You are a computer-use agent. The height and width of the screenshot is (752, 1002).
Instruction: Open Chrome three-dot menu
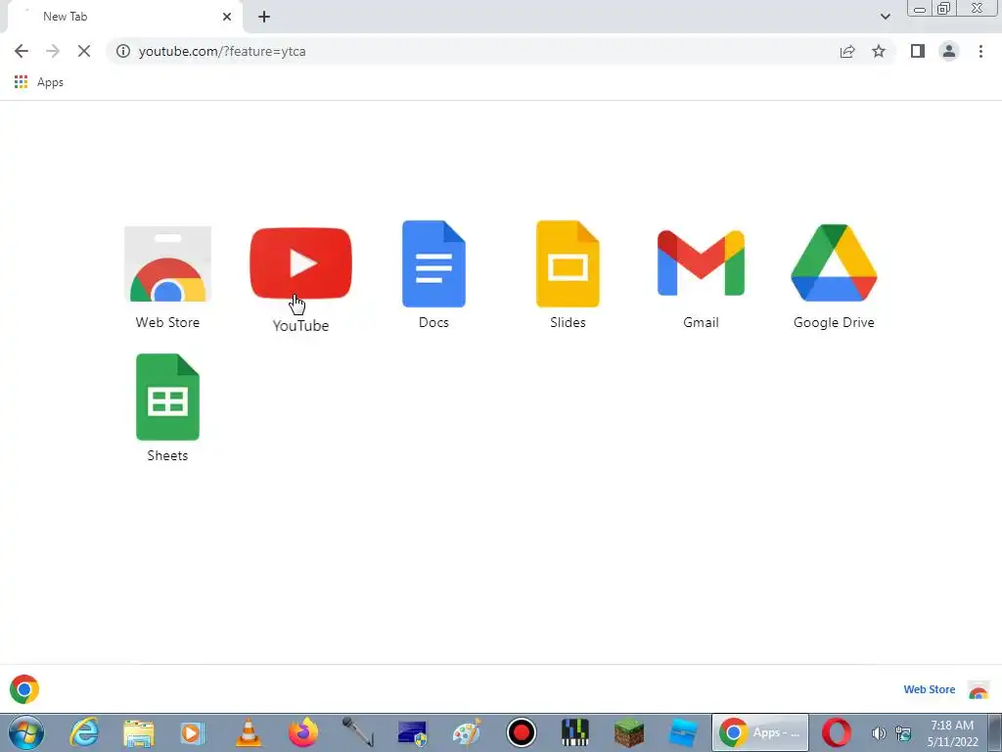click(x=980, y=51)
